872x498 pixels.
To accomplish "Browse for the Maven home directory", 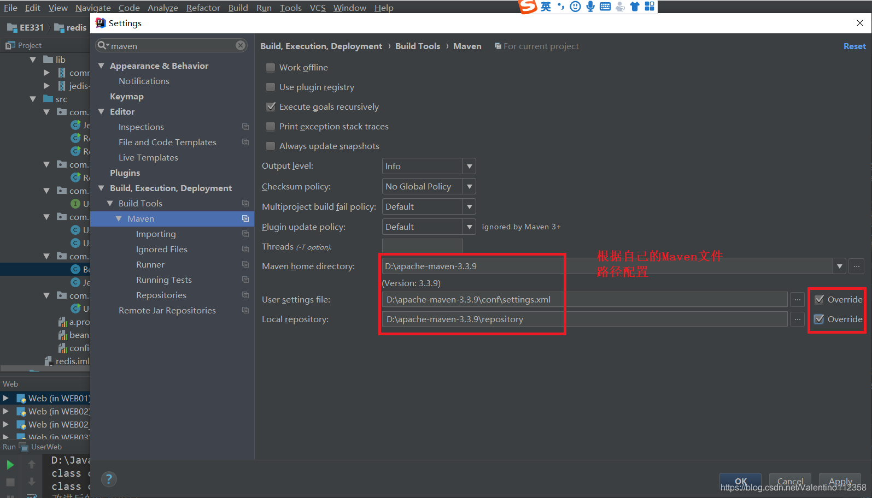I will (x=856, y=266).
